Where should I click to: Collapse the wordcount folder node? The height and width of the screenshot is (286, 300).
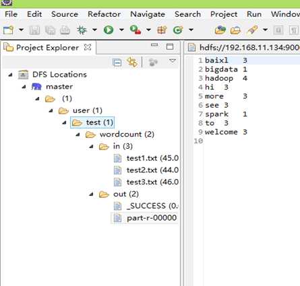78,135
